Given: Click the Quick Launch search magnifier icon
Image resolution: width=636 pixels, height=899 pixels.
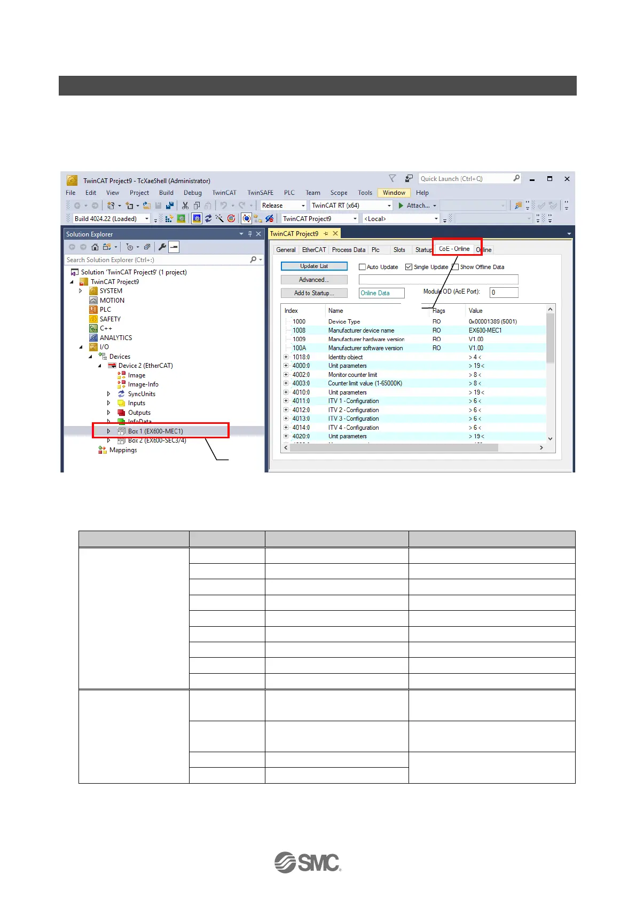Looking at the screenshot, I should [516, 178].
